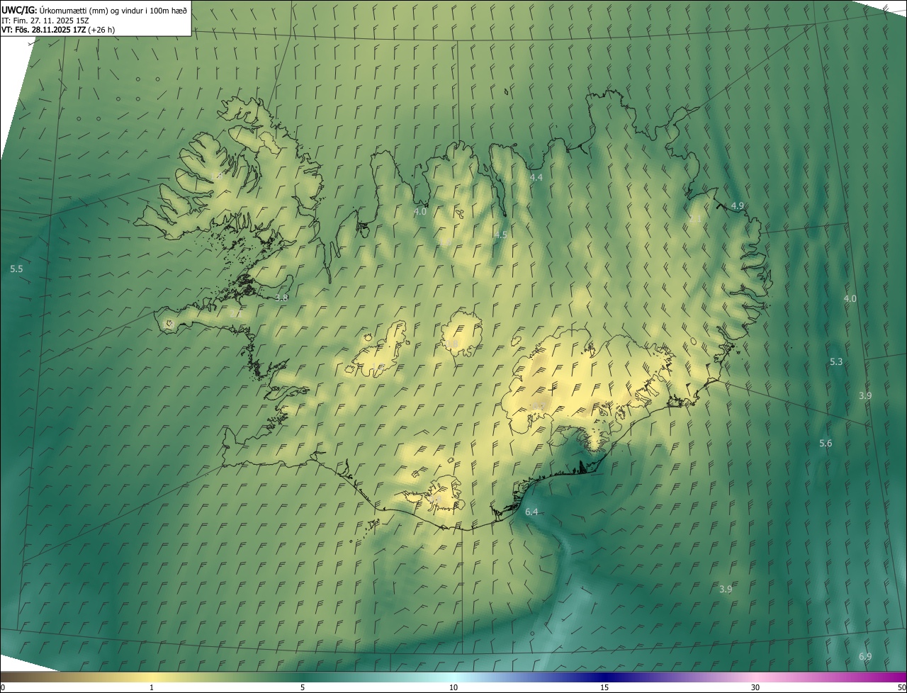Click the 4.5 value in northern Iceland
Screen dimensions: 907x693
[x=500, y=235]
